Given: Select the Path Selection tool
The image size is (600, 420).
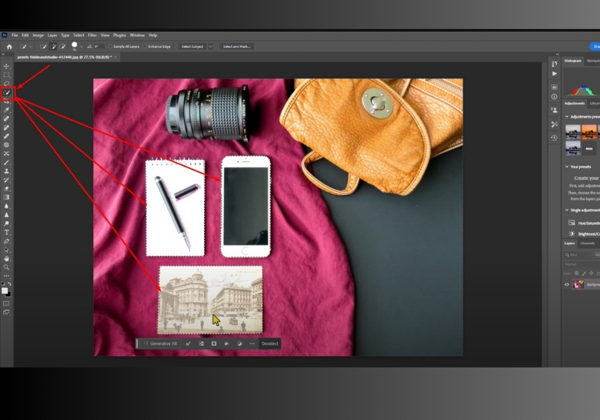Looking at the screenshot, I should coord(7,250).
